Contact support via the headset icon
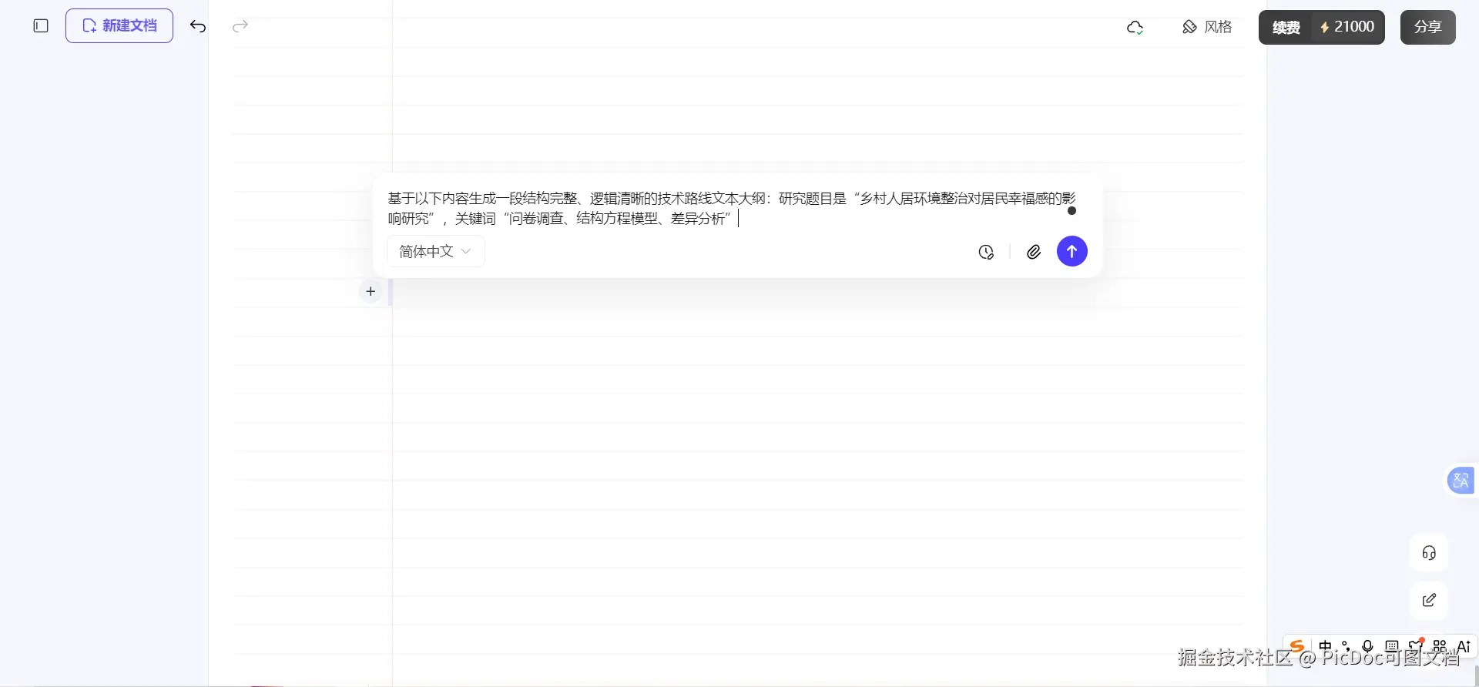1479x687 pixels. tap(1429, 553)
